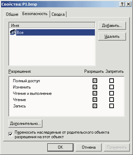
Task: Click the group icon beside Все
Action: [x=13, y=32]
